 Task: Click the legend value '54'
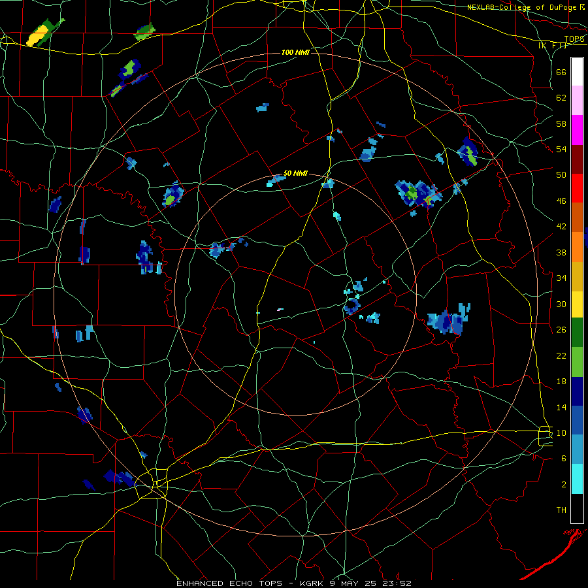coord(561,149)
